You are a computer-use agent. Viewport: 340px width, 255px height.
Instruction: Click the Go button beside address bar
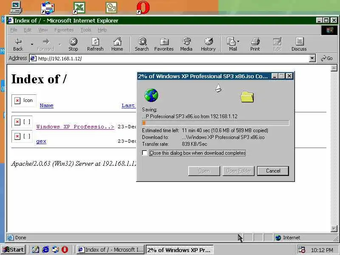[x=327, y=58]
